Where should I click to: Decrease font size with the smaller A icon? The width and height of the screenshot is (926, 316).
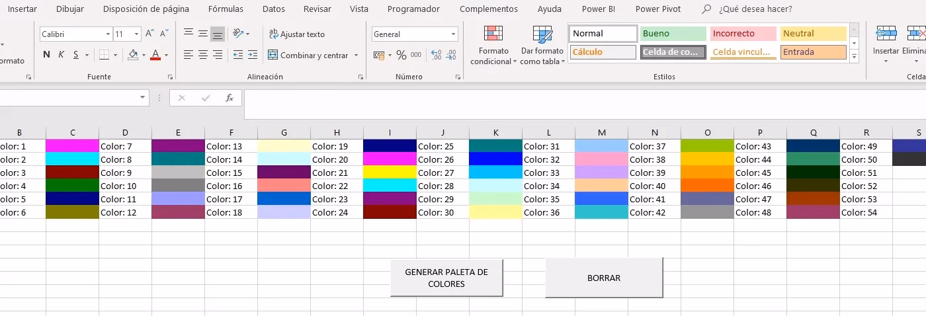click(163, 34)
